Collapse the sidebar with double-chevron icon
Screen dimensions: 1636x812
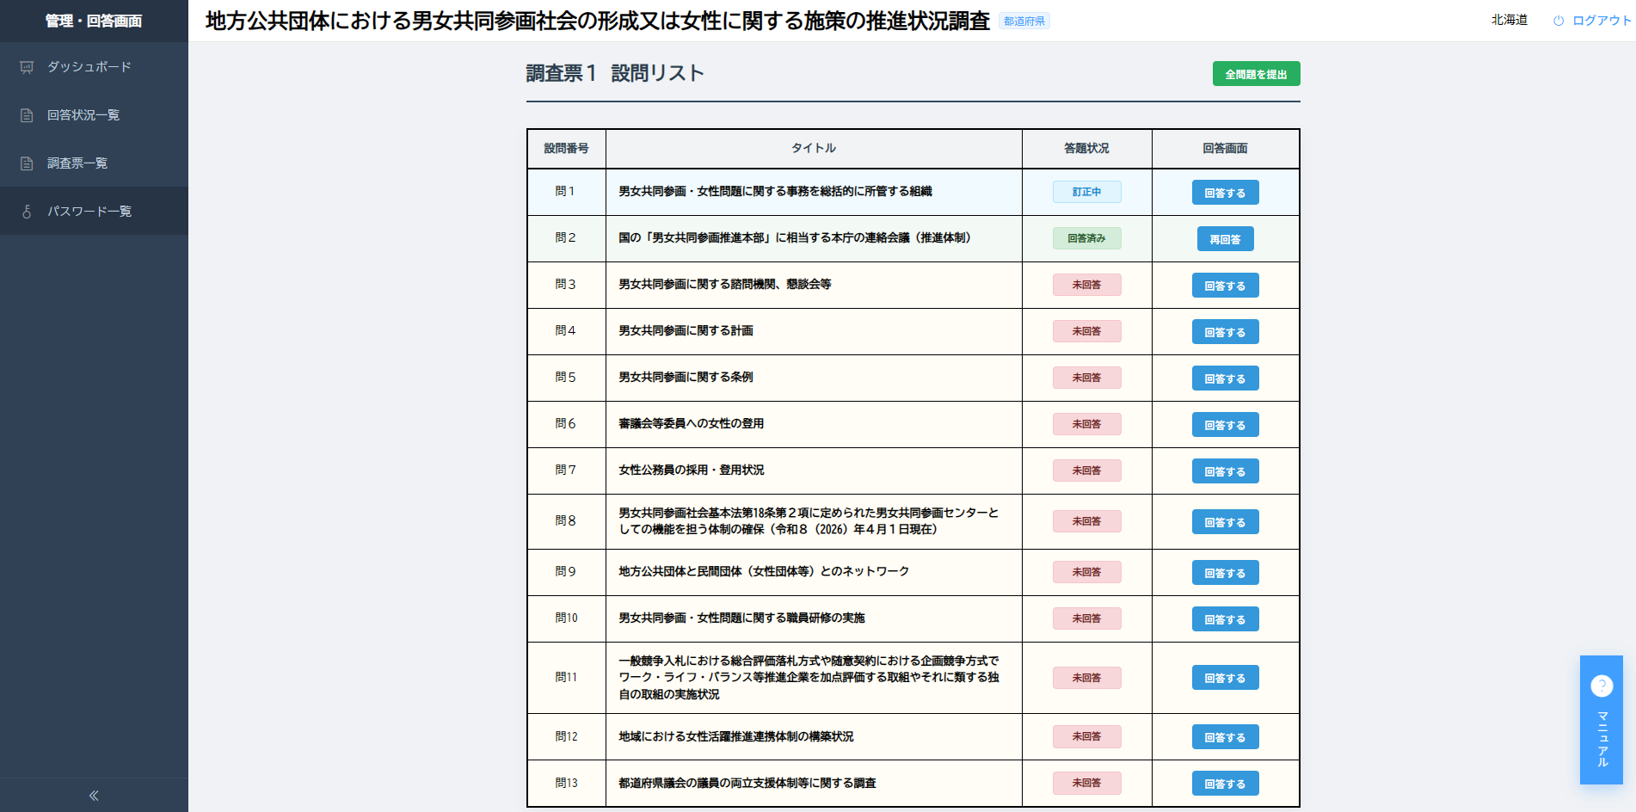tap(94, 796)
